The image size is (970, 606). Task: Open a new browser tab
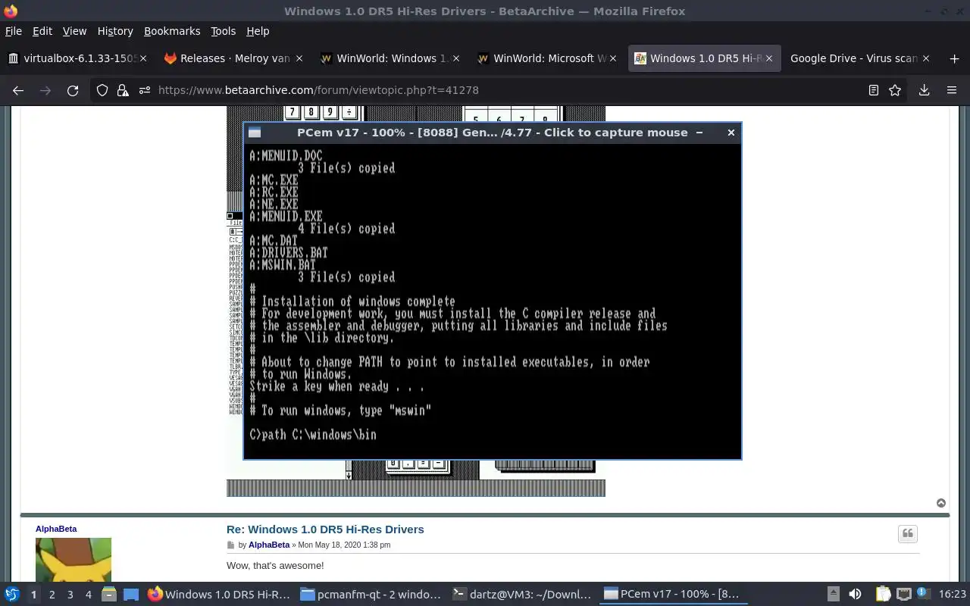click(954, 58)
